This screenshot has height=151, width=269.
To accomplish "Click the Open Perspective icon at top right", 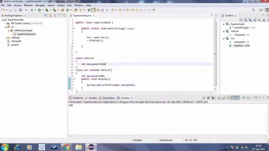I will point(261,10).
